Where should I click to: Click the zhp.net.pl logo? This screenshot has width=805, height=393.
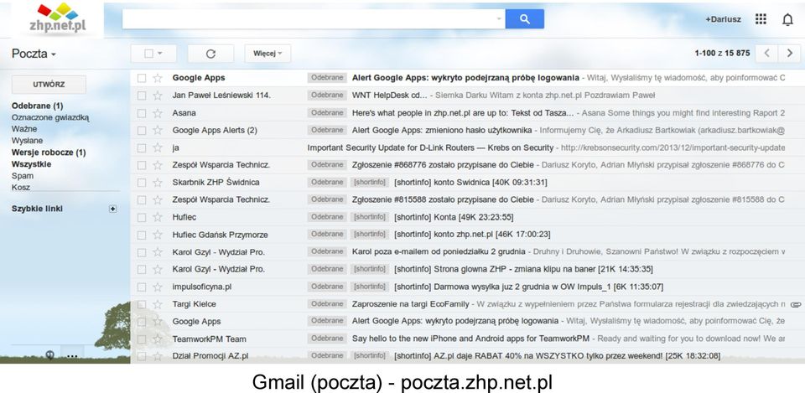(x=58, y=18)
